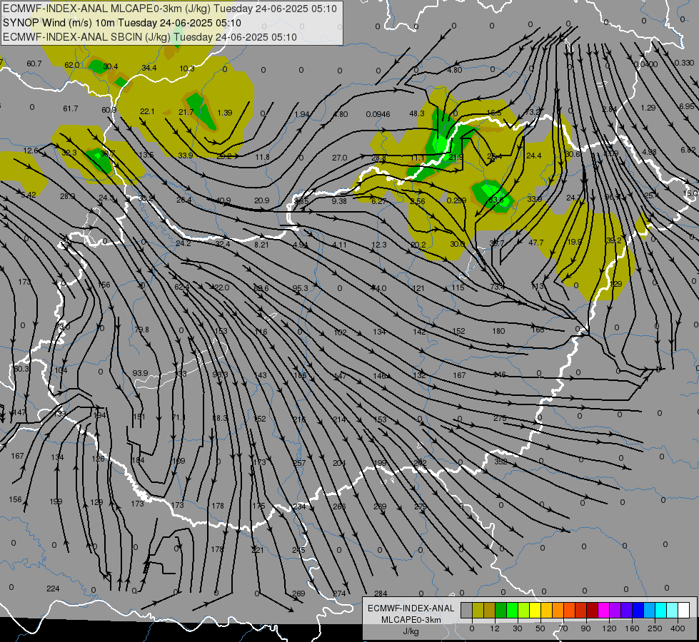Click the dark red legend swatch
The height and width of the screenshot is (642, 699).
click(592, 610)
